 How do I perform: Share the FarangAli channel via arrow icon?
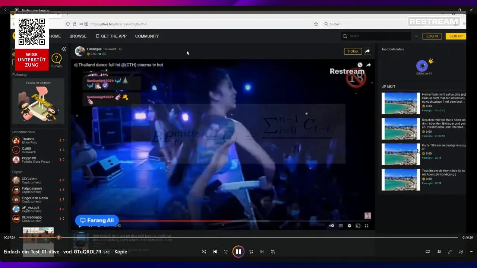click(x=367, y=51)
